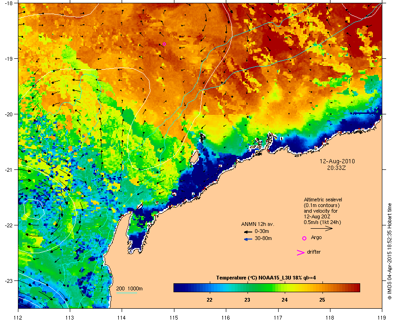Image resolution: width=396 pixels, height=320 pixels.
Task: Click the 200 1000m isobath label
Action: [x=129, y=289]
